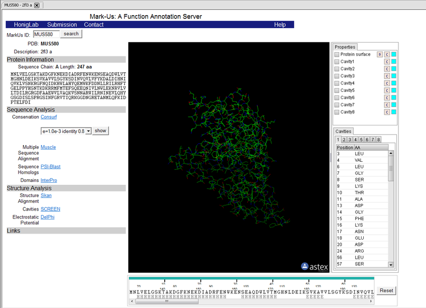Click the C icon for Cavity3
The image size is (426, 308).
click(x=387, y=76)
